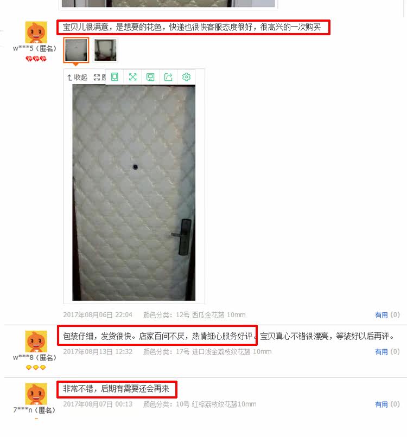Open the green settings gear icon
The width and height of the screenshot is (407, 437).
(186, 77)
